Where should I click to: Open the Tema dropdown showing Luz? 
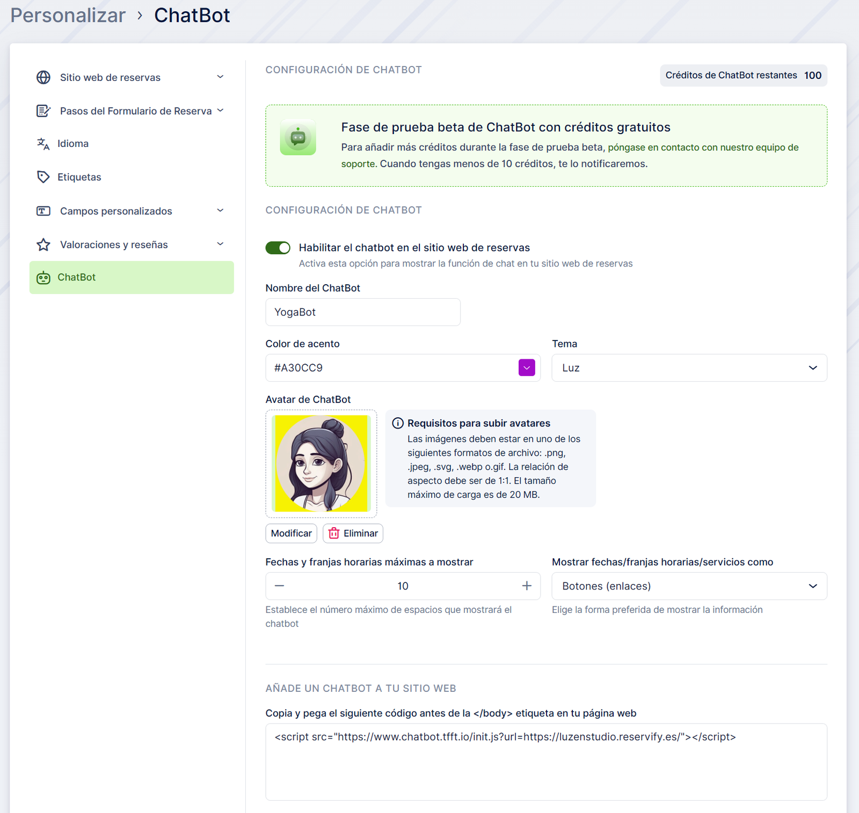[x=689, y=368]
